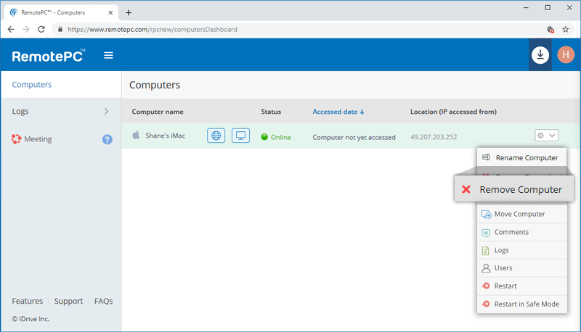Viewport: 581px width, 332px height.
Task: Open the Meeting sidebar item
Action: [38, 139]
